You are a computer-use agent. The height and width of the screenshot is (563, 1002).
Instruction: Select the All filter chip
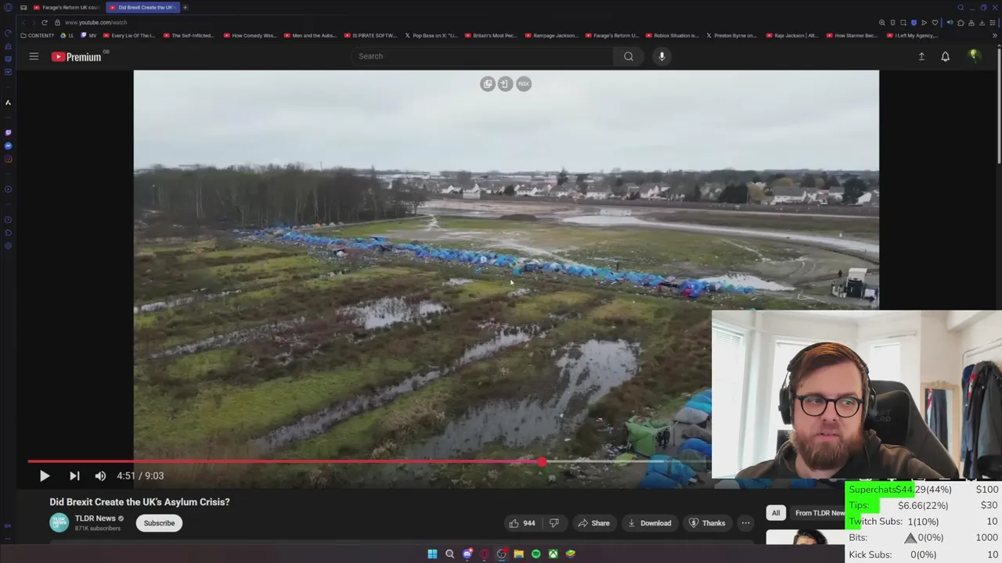(776, 513)
